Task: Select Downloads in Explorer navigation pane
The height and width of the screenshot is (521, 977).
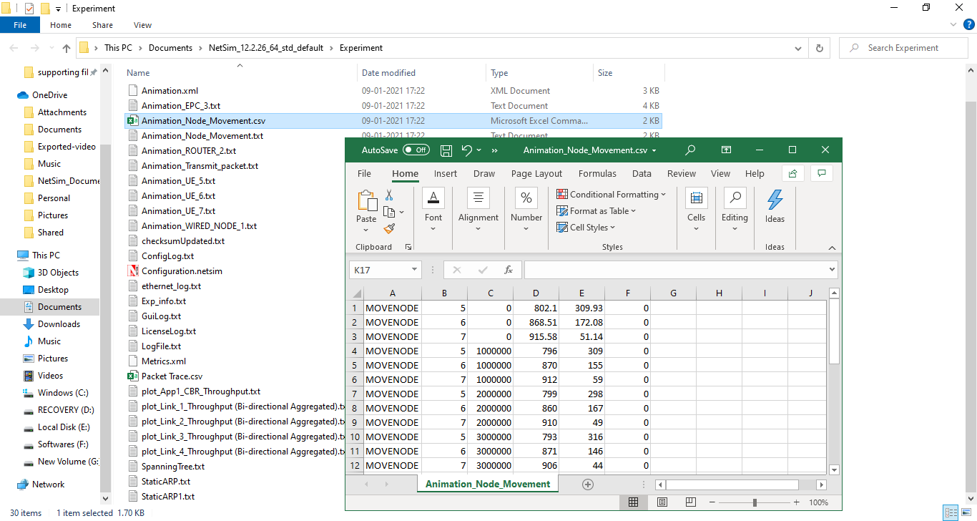Action: tap(59, 324)
